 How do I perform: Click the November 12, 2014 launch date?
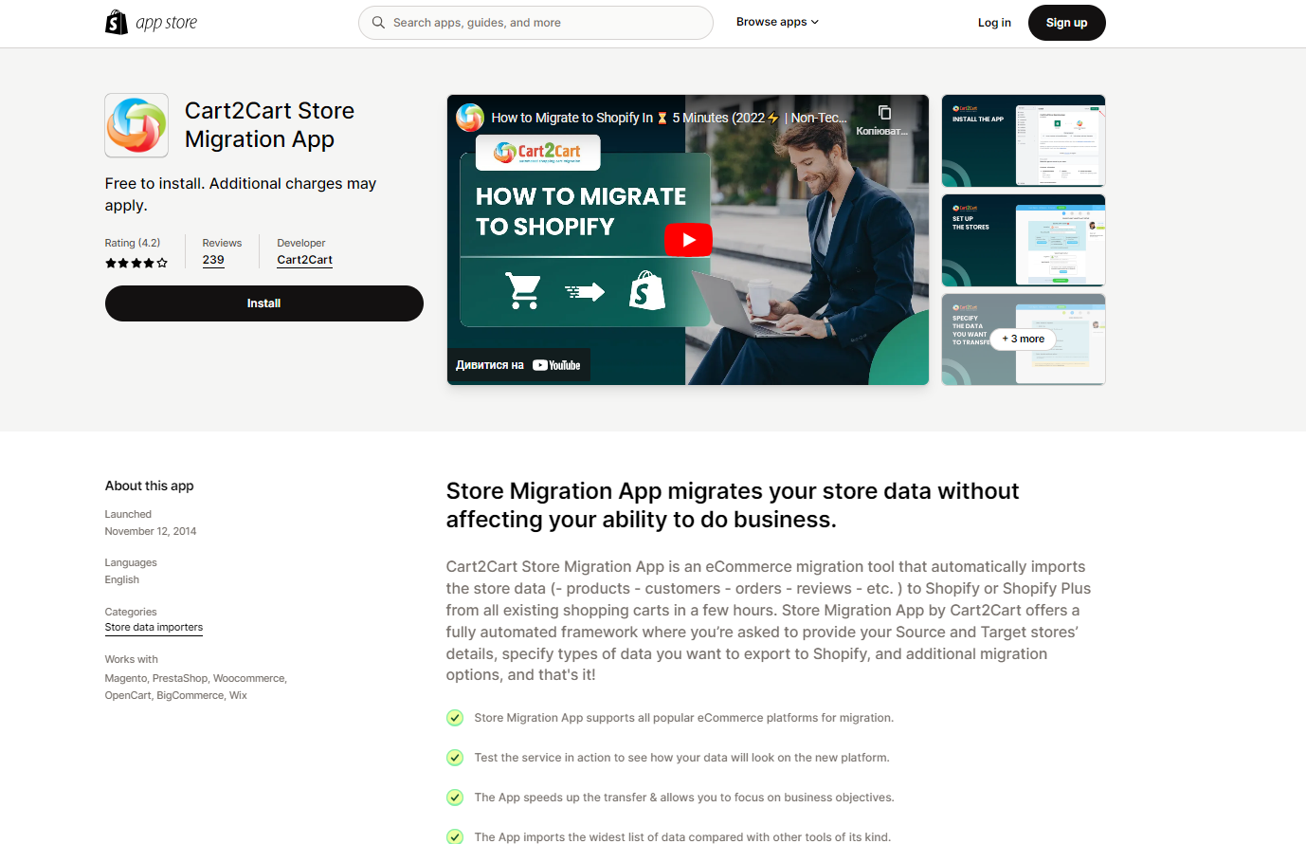point(151,531)
